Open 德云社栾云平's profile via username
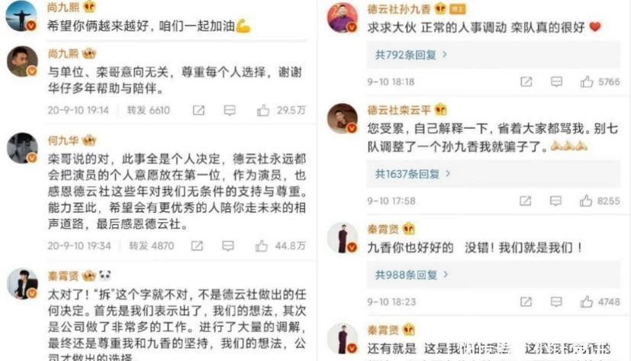 [399, 109]
